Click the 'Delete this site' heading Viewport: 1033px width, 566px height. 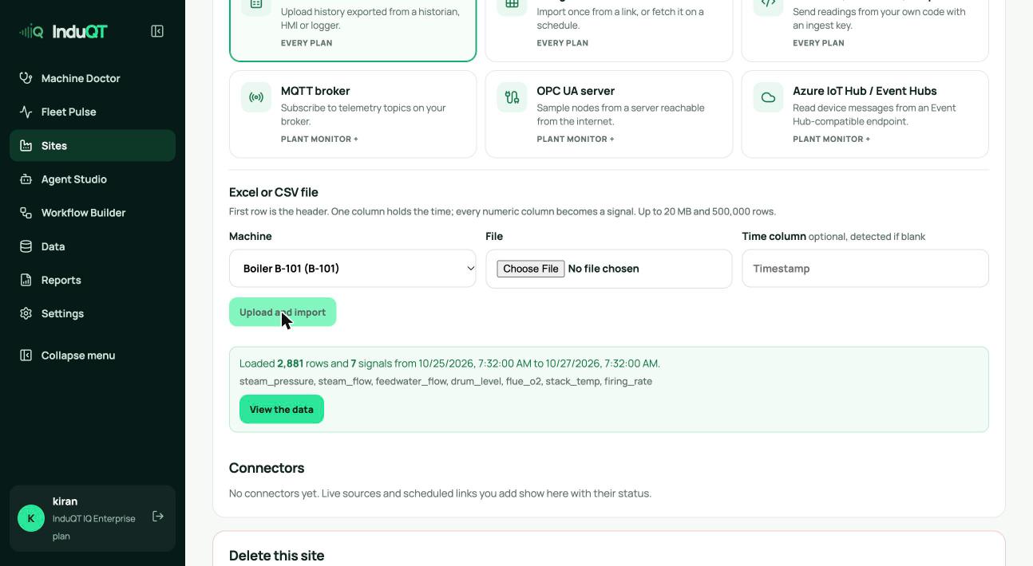276,556
